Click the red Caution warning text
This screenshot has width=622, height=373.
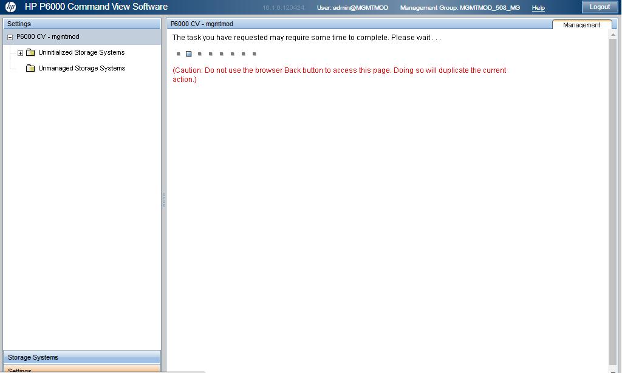pos(339,75)
